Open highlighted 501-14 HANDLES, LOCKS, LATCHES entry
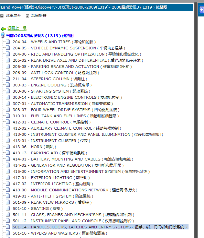The height and width of the screenshot is (238, 204). [100, 227]
